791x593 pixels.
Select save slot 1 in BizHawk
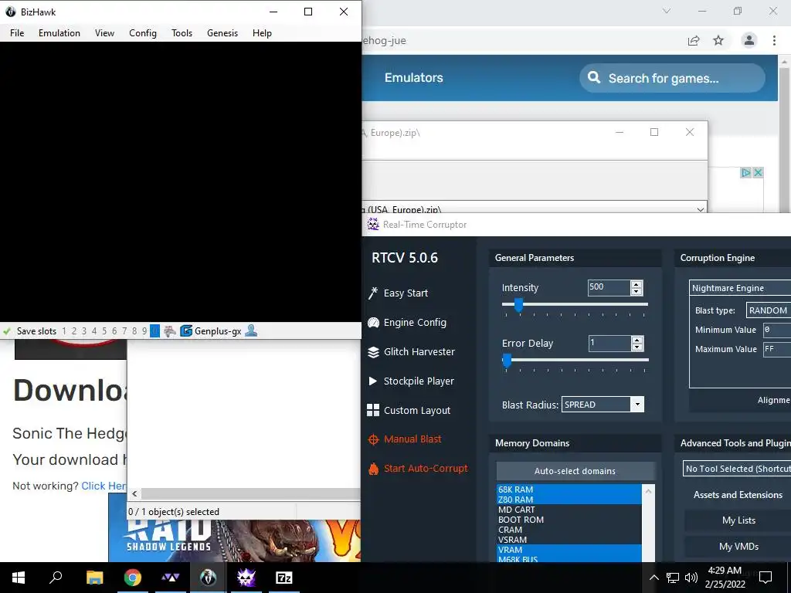[64, 331]
